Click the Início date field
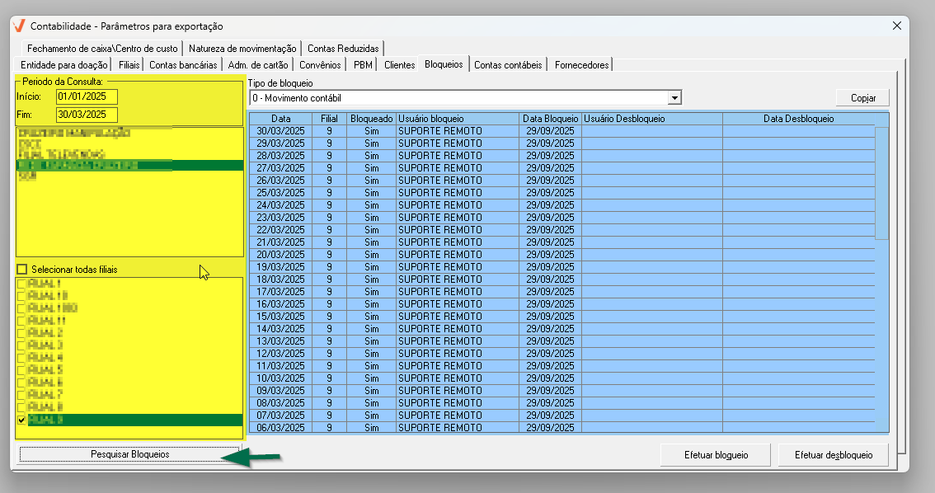The height and width of the screenshot is (493, 935). pos(87,96)
